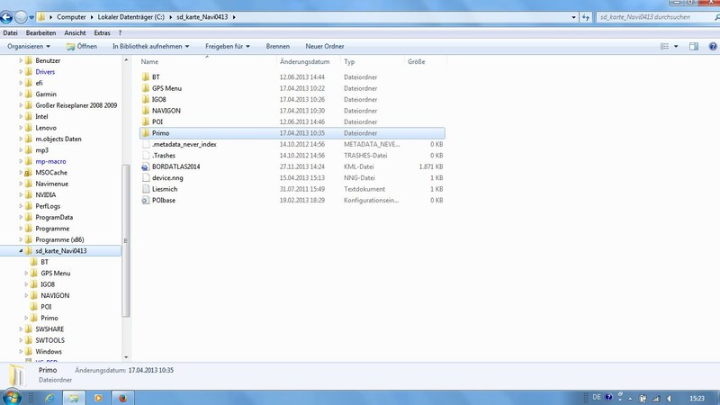Open Windows Media Player from taskbar

tap(99, 397)
